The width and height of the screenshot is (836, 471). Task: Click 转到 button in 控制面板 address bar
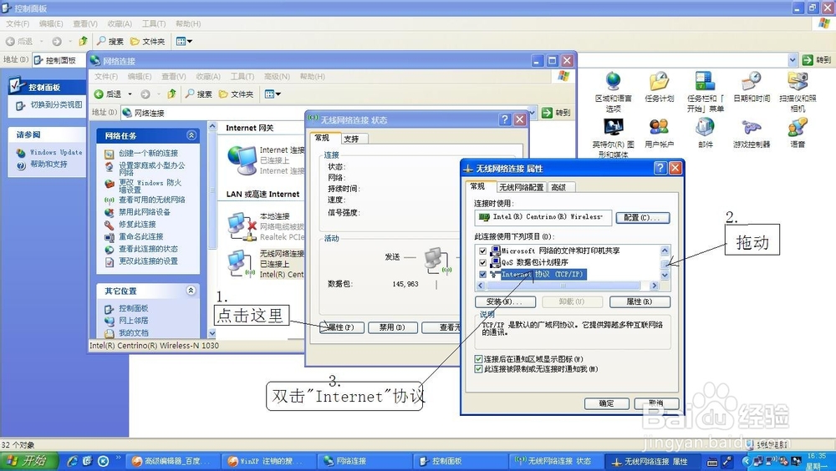[816, 60]
